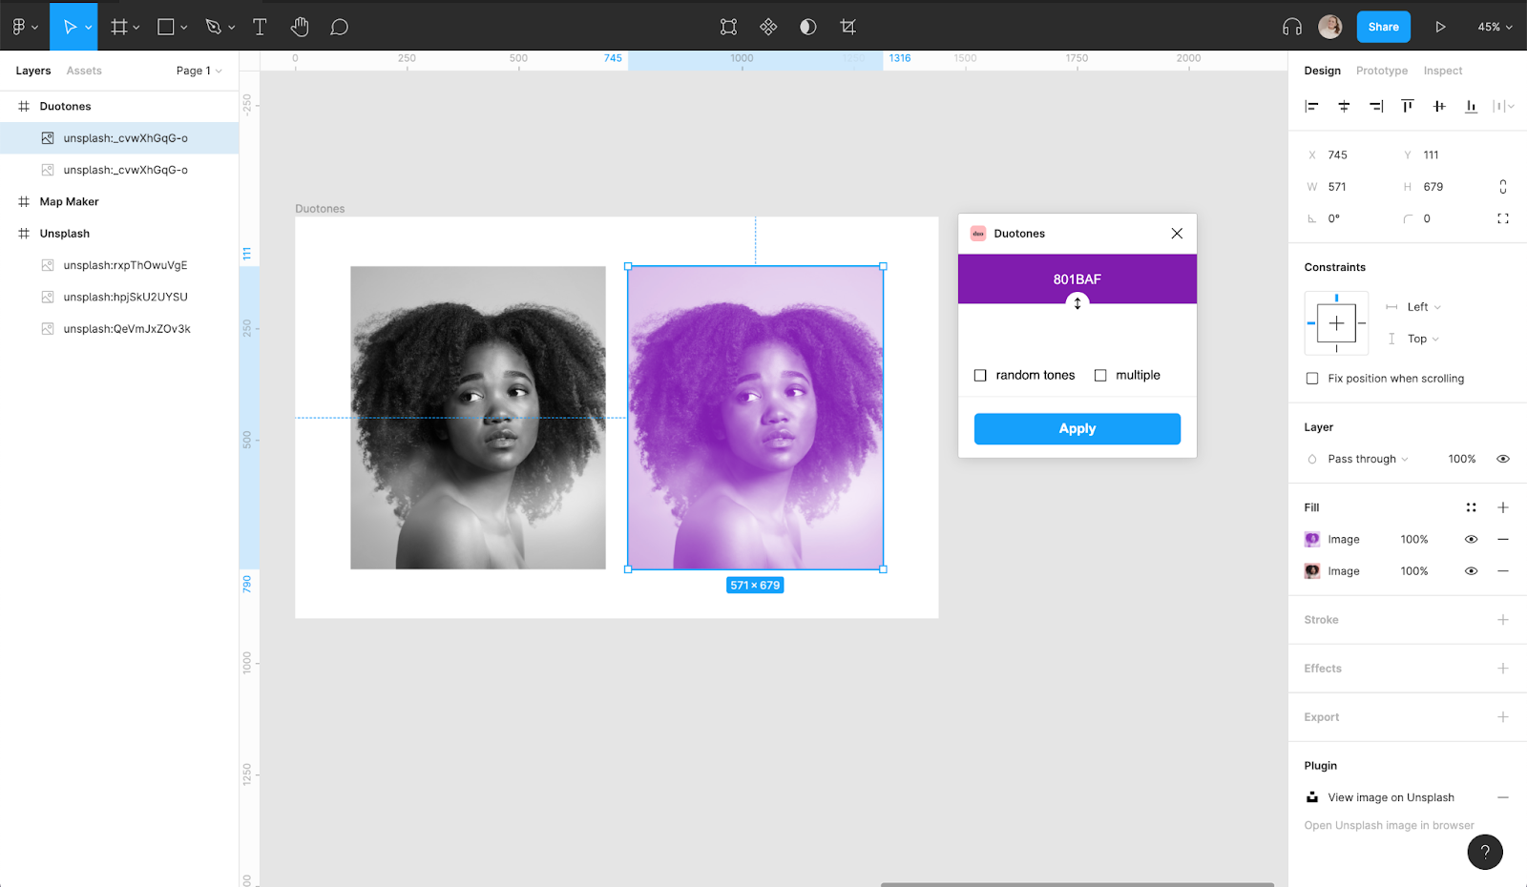Open Frame tool options chevron
This screenshot has width=1527, height=887.
(x=136, y=28)
